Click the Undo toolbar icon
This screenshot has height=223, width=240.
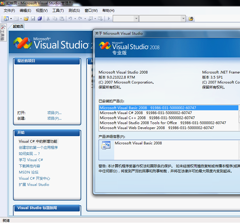70,19
